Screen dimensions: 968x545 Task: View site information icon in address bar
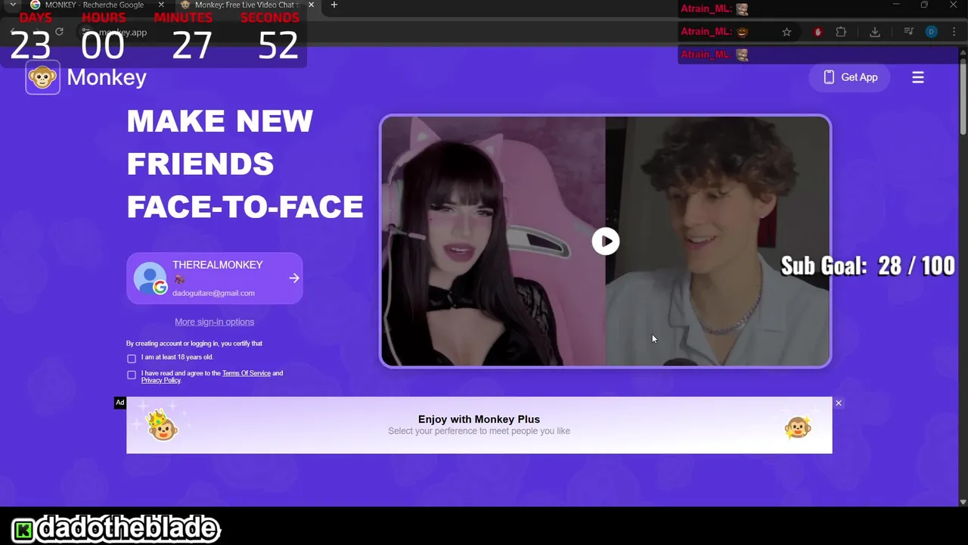pyautogui.click(x=87, y=32)
